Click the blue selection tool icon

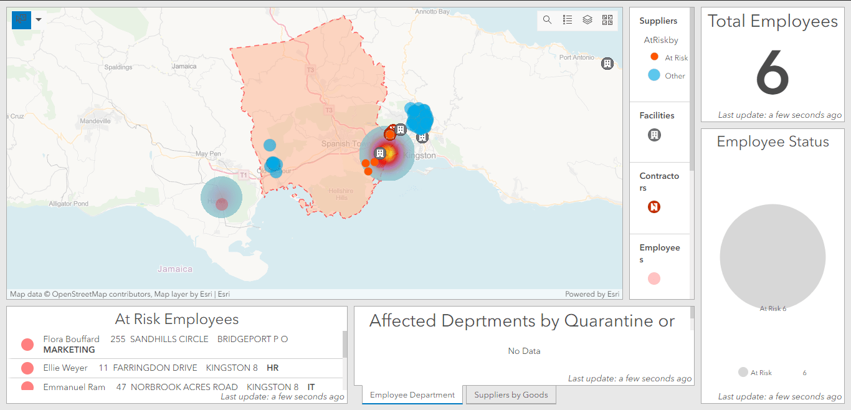pyautogui.click(x=21, y=20)
